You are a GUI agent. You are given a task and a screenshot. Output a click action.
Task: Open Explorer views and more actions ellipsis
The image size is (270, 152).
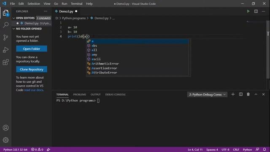coord(46,11)
